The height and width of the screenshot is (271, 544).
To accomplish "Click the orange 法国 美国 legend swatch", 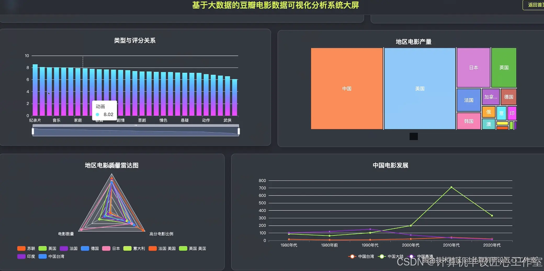I will [x=152, y=248].
